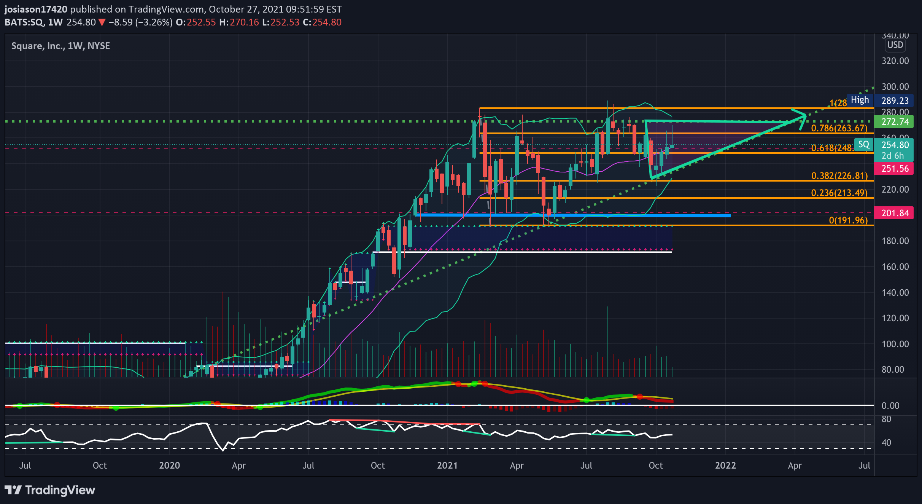Click the 40 level label in the RSI pane
This screenshot has height=504, width=922.
886,443
